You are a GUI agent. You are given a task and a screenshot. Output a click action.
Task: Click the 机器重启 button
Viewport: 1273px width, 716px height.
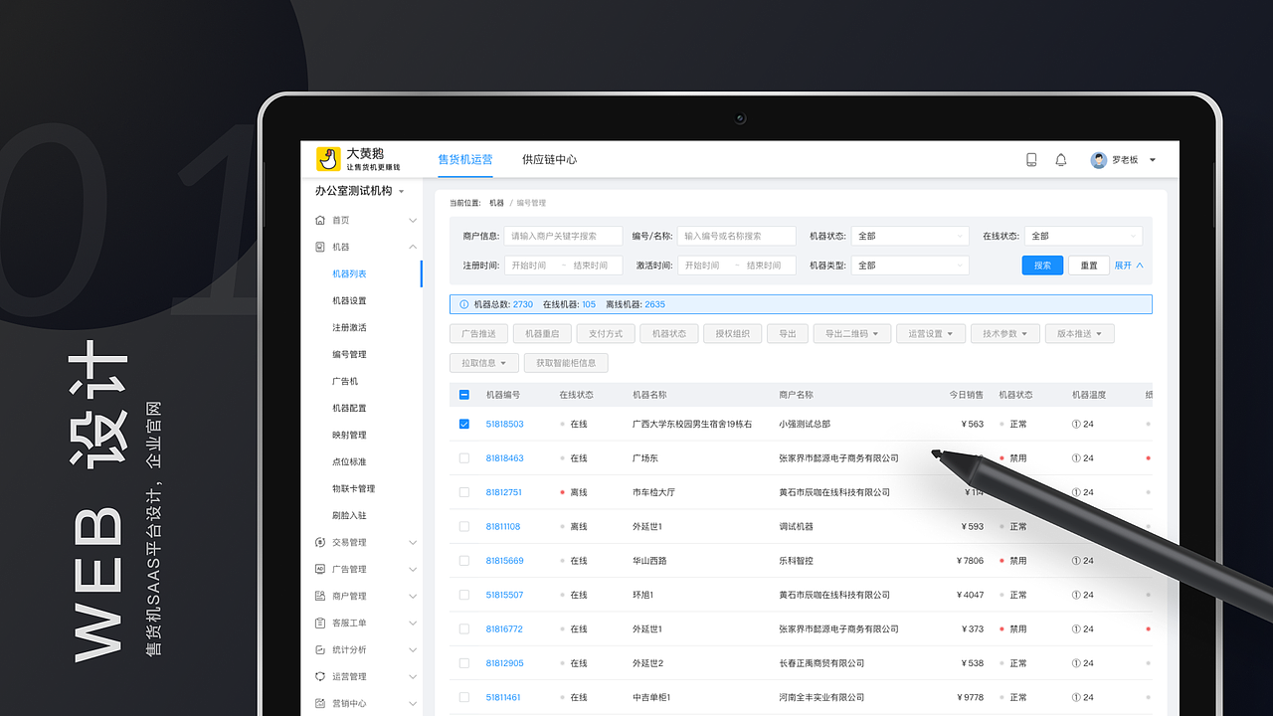tap(542, 334)
